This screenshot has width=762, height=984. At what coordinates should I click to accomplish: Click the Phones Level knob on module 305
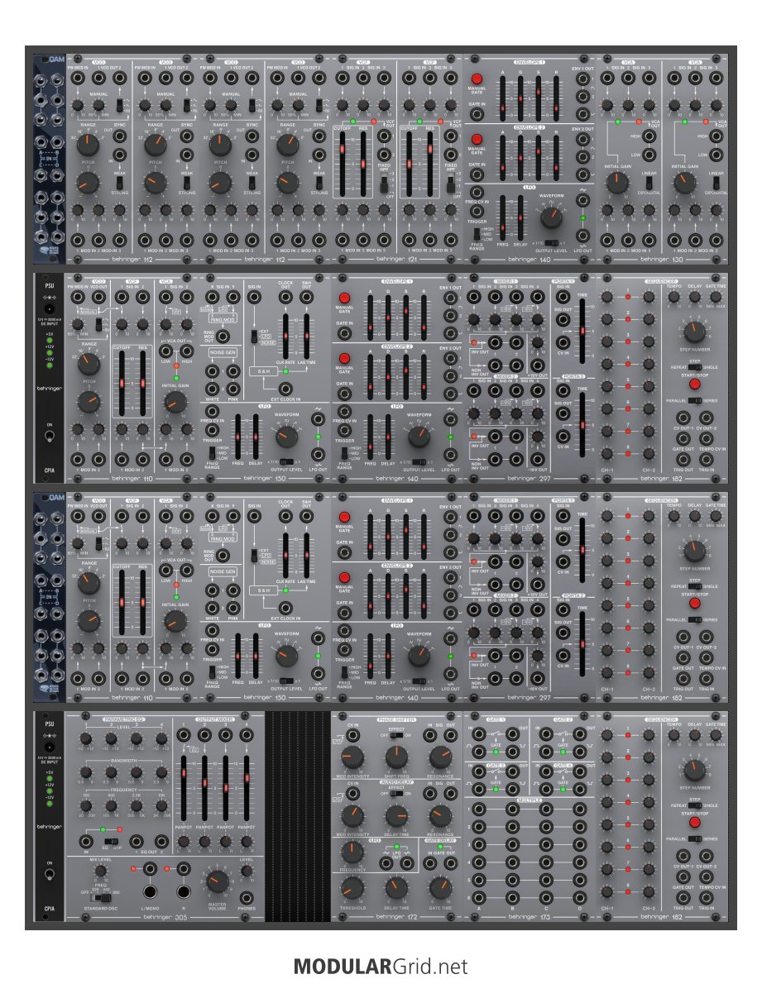(247, 871)
